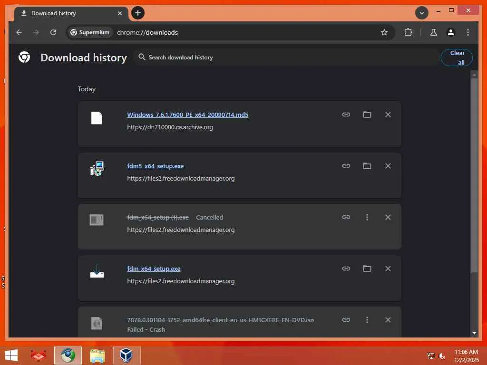This screenshot has width=487, height=365.
Task: Open the red taskbar application icon
Action: 38,355
